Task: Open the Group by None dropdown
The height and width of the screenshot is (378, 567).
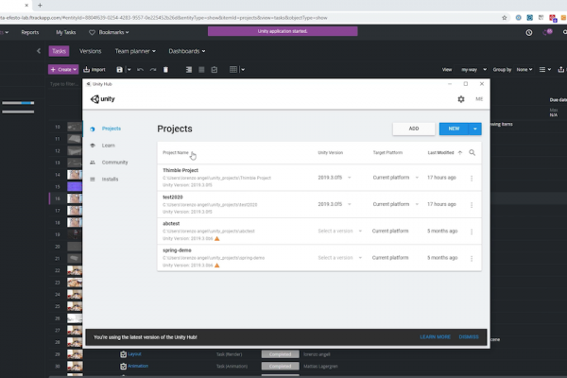Action: pos(524,69)
